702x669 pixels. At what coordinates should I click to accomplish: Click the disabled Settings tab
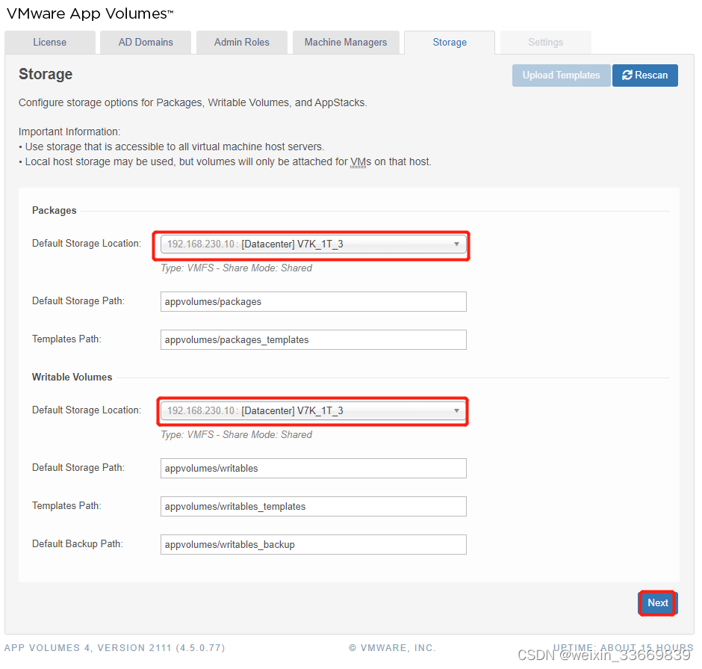(545, 43)
